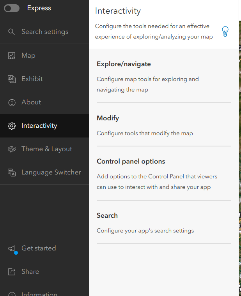Click the Search settings magnifier icon
Image resolution: width=241 pixels, height=296 pixels.
[x=12, y=32]
